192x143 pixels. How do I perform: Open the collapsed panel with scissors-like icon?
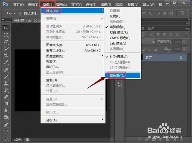120,84
